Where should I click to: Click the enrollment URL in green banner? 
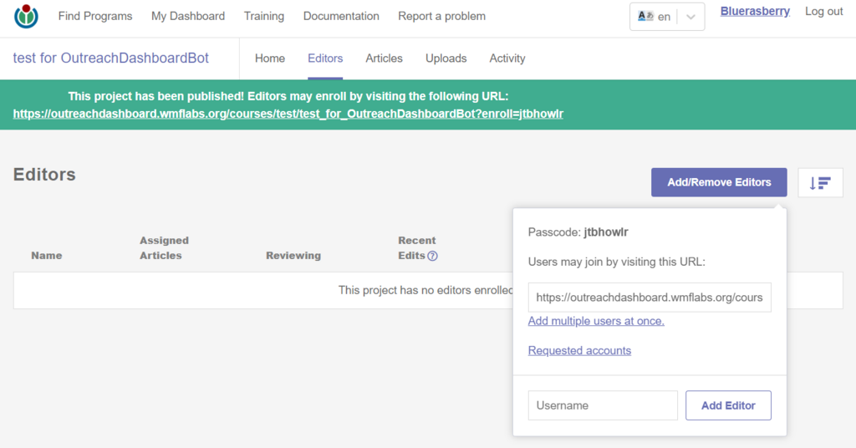click(288, 114)
